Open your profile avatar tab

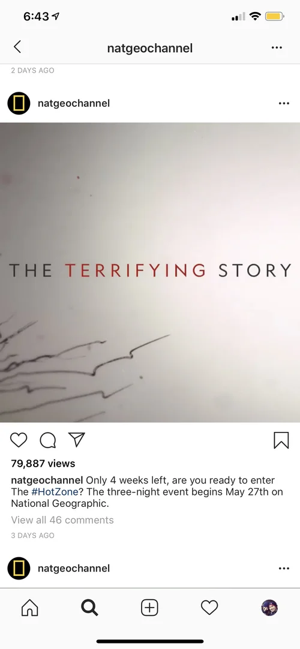pos(269,608)
